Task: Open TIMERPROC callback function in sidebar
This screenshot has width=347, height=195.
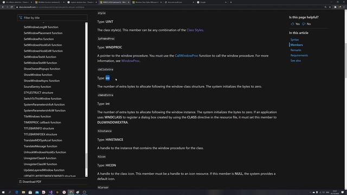Action: [42, 123]
